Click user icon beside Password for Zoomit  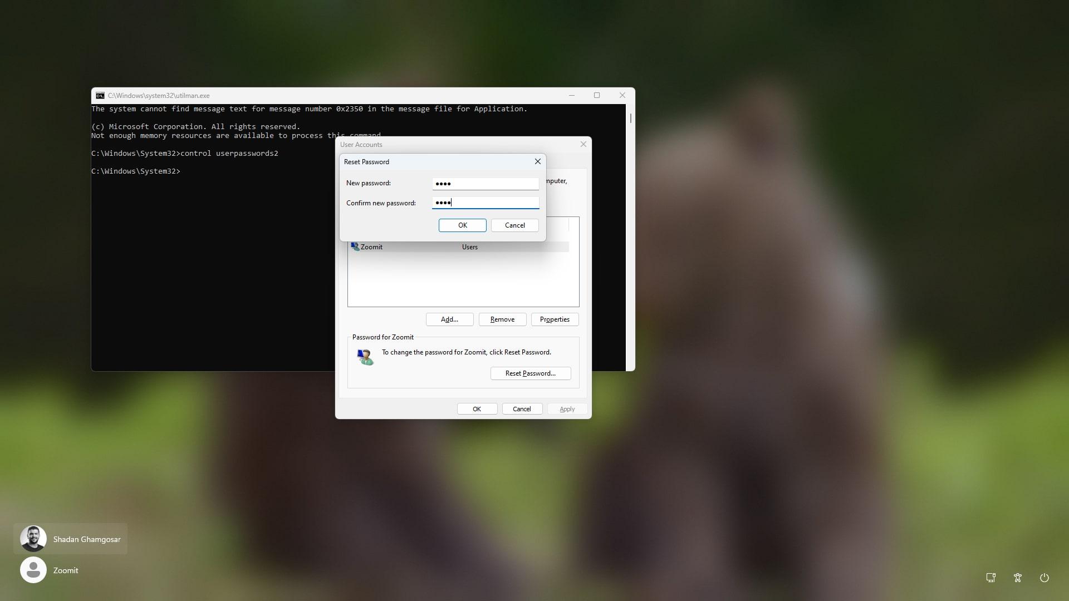(x=365, y=357)
